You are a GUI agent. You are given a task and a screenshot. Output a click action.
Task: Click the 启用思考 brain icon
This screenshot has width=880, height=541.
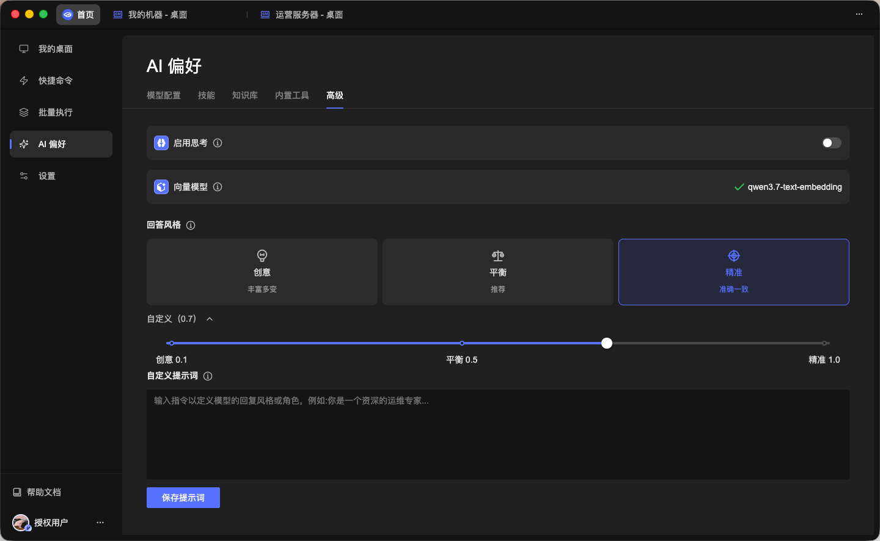point(161,143)
